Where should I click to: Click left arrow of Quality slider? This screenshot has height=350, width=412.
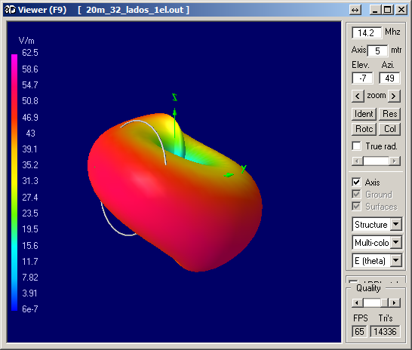(x=357, y=302)
